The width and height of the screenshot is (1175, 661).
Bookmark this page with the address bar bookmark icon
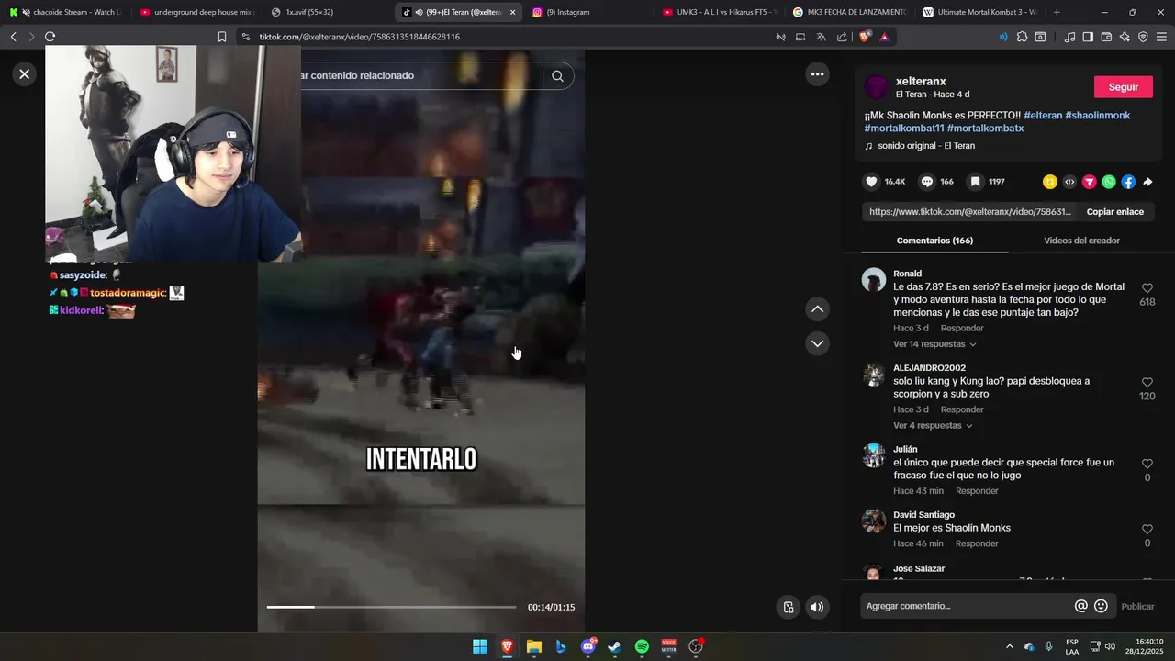221,37
